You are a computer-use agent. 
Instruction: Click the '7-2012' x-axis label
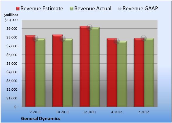pos(144,112)
